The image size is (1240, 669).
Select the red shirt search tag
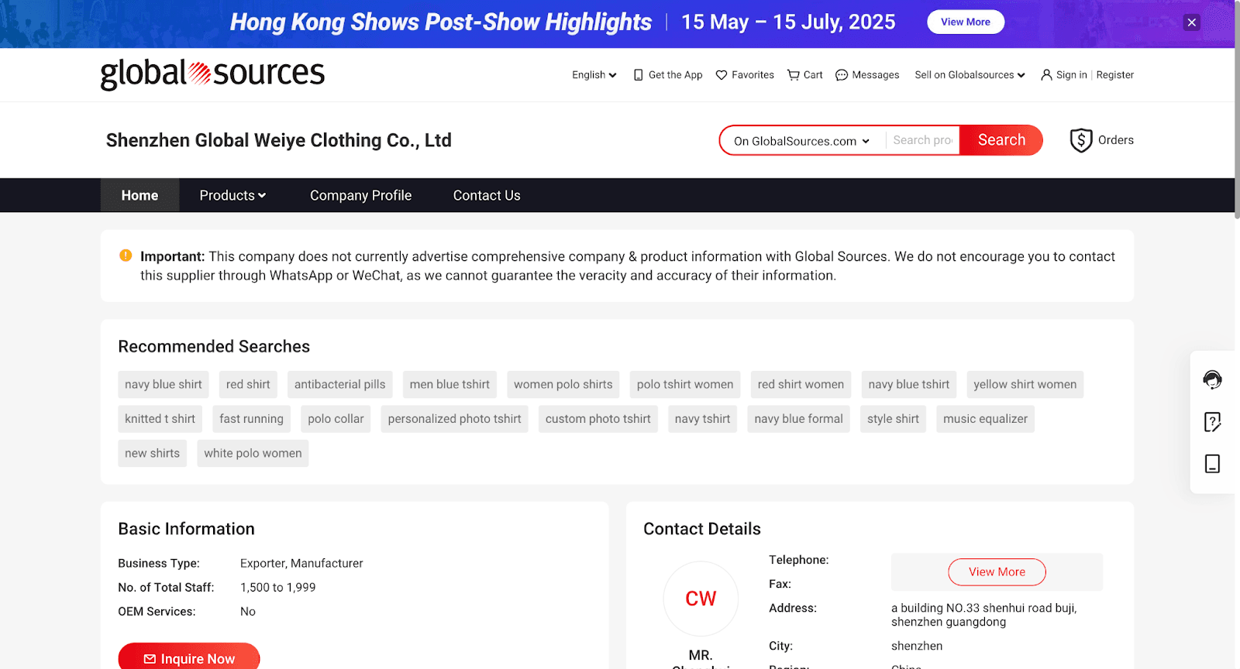pyautogui.click(x=248, y=384)
